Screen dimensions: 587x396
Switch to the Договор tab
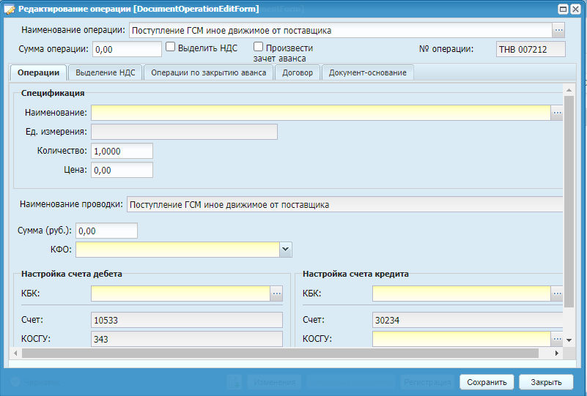click(298, 72)
